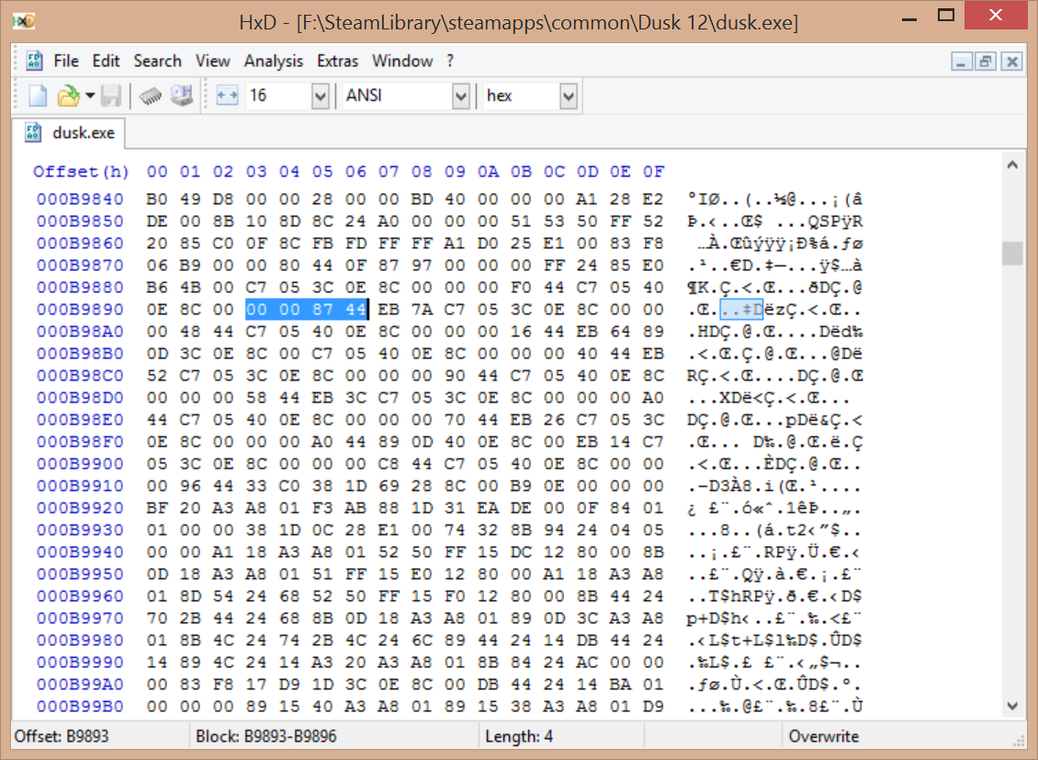
Task: Open the Analysis menu
Action: (x=273, y=62)
